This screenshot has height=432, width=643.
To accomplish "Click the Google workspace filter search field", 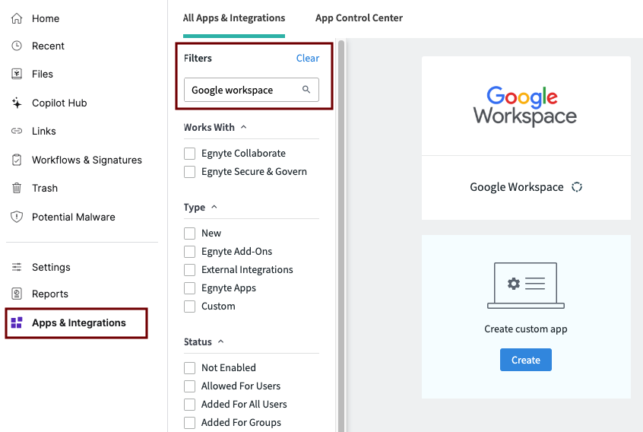I will click(252, 90).
